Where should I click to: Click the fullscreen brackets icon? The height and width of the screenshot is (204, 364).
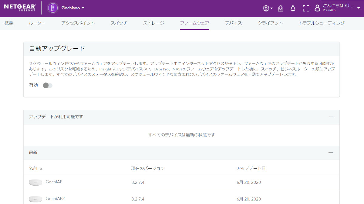[x=306, y=8]
